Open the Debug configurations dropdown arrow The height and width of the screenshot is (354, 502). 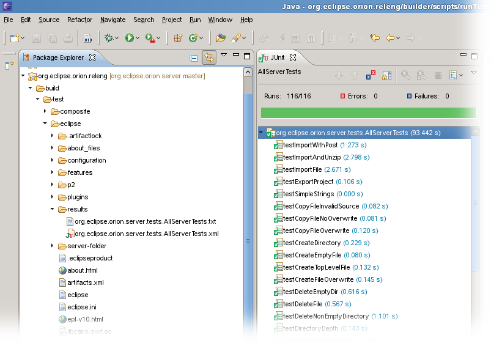point(117,38)
